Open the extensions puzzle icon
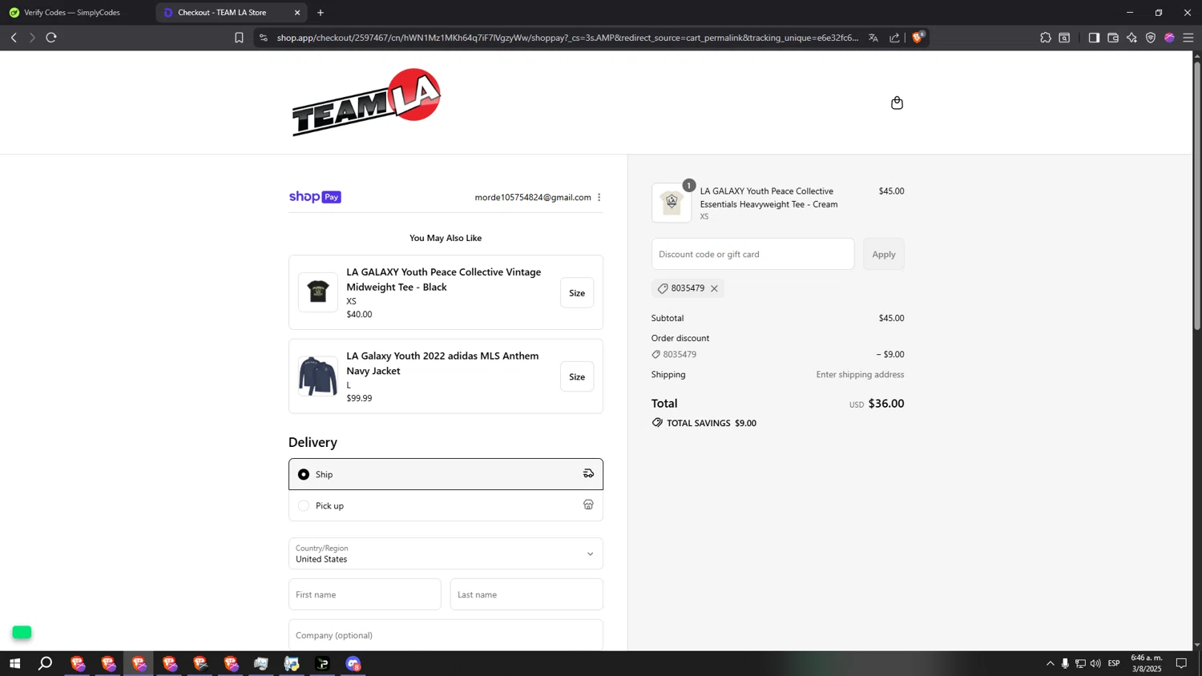 point(1046,38)
